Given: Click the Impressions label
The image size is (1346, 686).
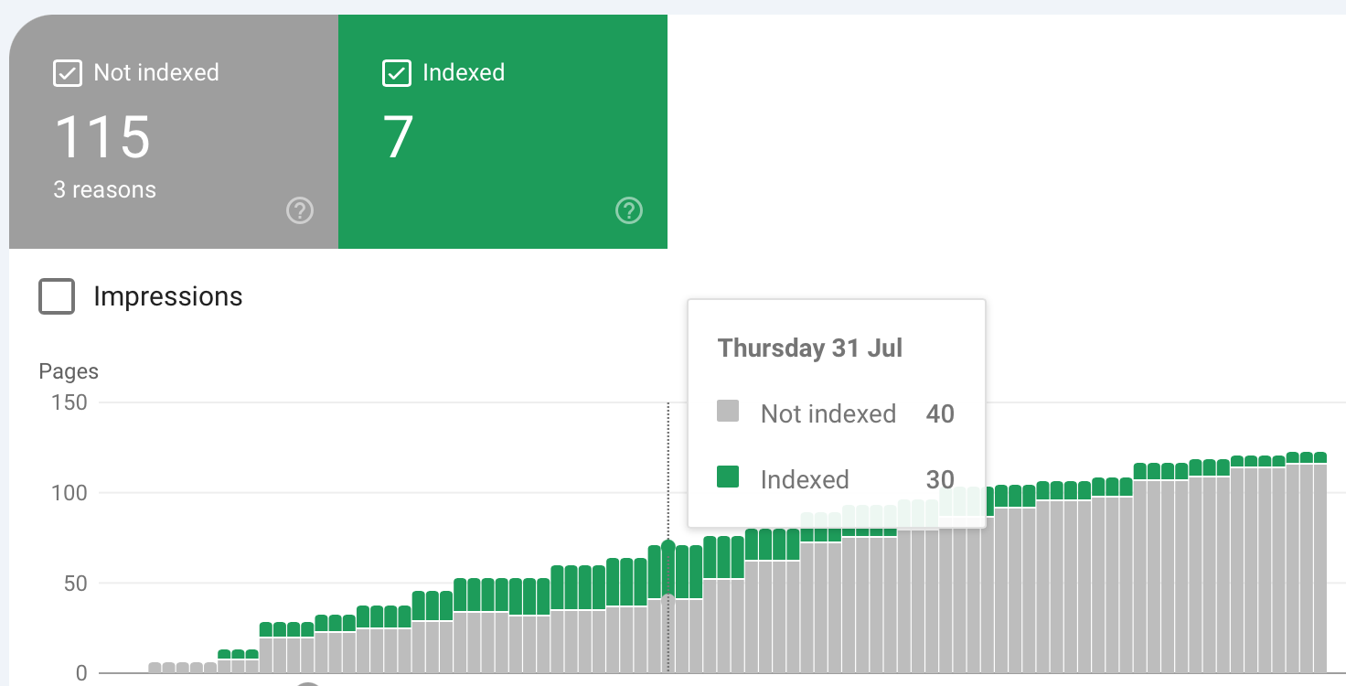Looking at the screenshot, I should 168,296.
